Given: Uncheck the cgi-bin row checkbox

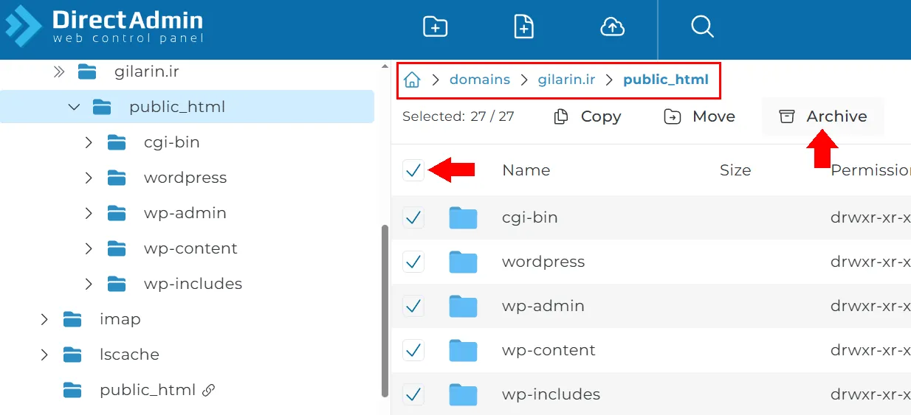Looking at the screenshot, I should (x=413, y=217).
